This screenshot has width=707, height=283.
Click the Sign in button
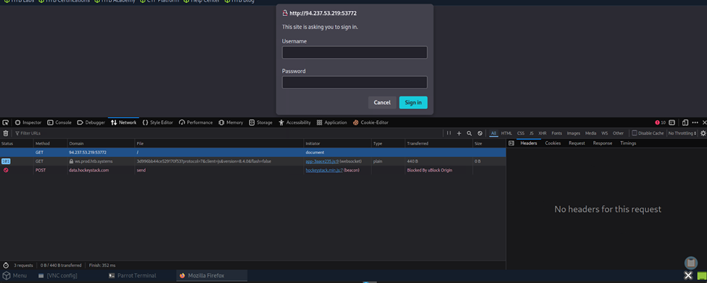[x=413, y=103]
